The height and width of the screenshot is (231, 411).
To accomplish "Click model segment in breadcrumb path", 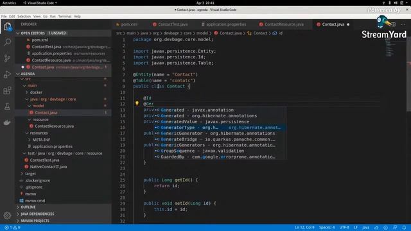I will tap(202, 33).
